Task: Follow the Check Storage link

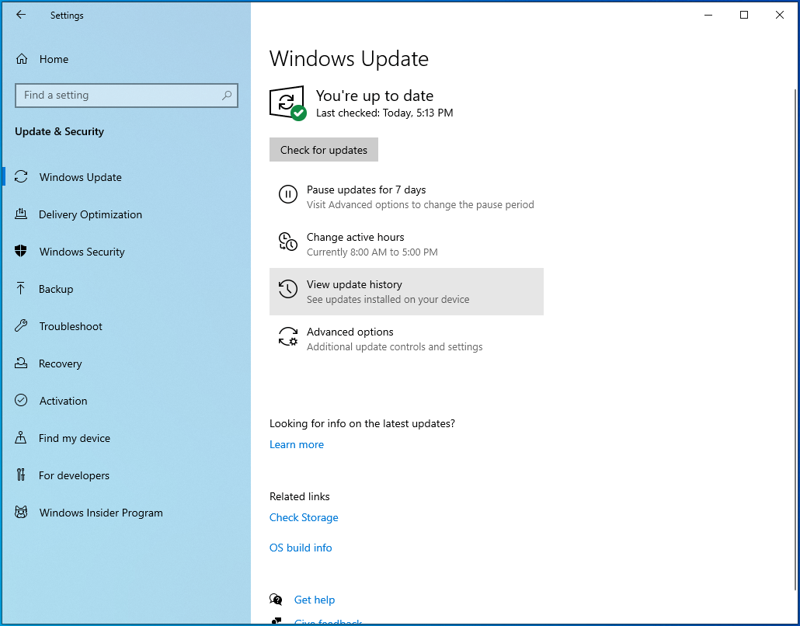Action: tap(304, 517)
